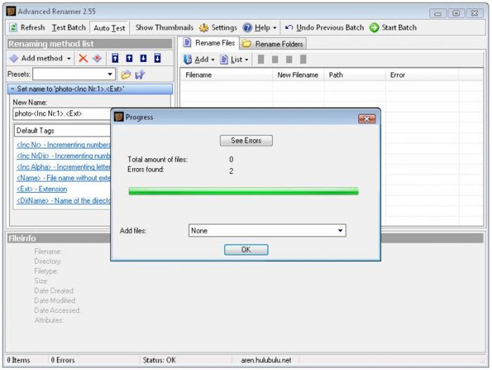Move method up one position icon
492x370 pixels.
pos(129,58)
